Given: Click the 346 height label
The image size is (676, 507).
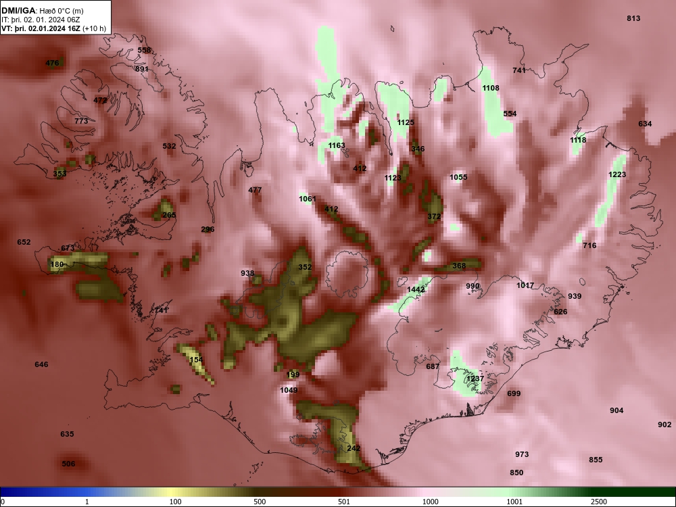Looking at the screenshot, I should coord(418,149).
